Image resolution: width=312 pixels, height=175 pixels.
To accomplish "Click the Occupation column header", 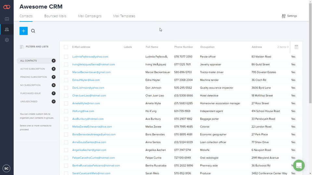I will [x=207, y=47].
